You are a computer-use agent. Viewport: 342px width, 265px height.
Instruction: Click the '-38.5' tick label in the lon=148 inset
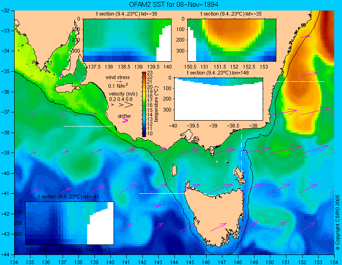tap(233, 126)
